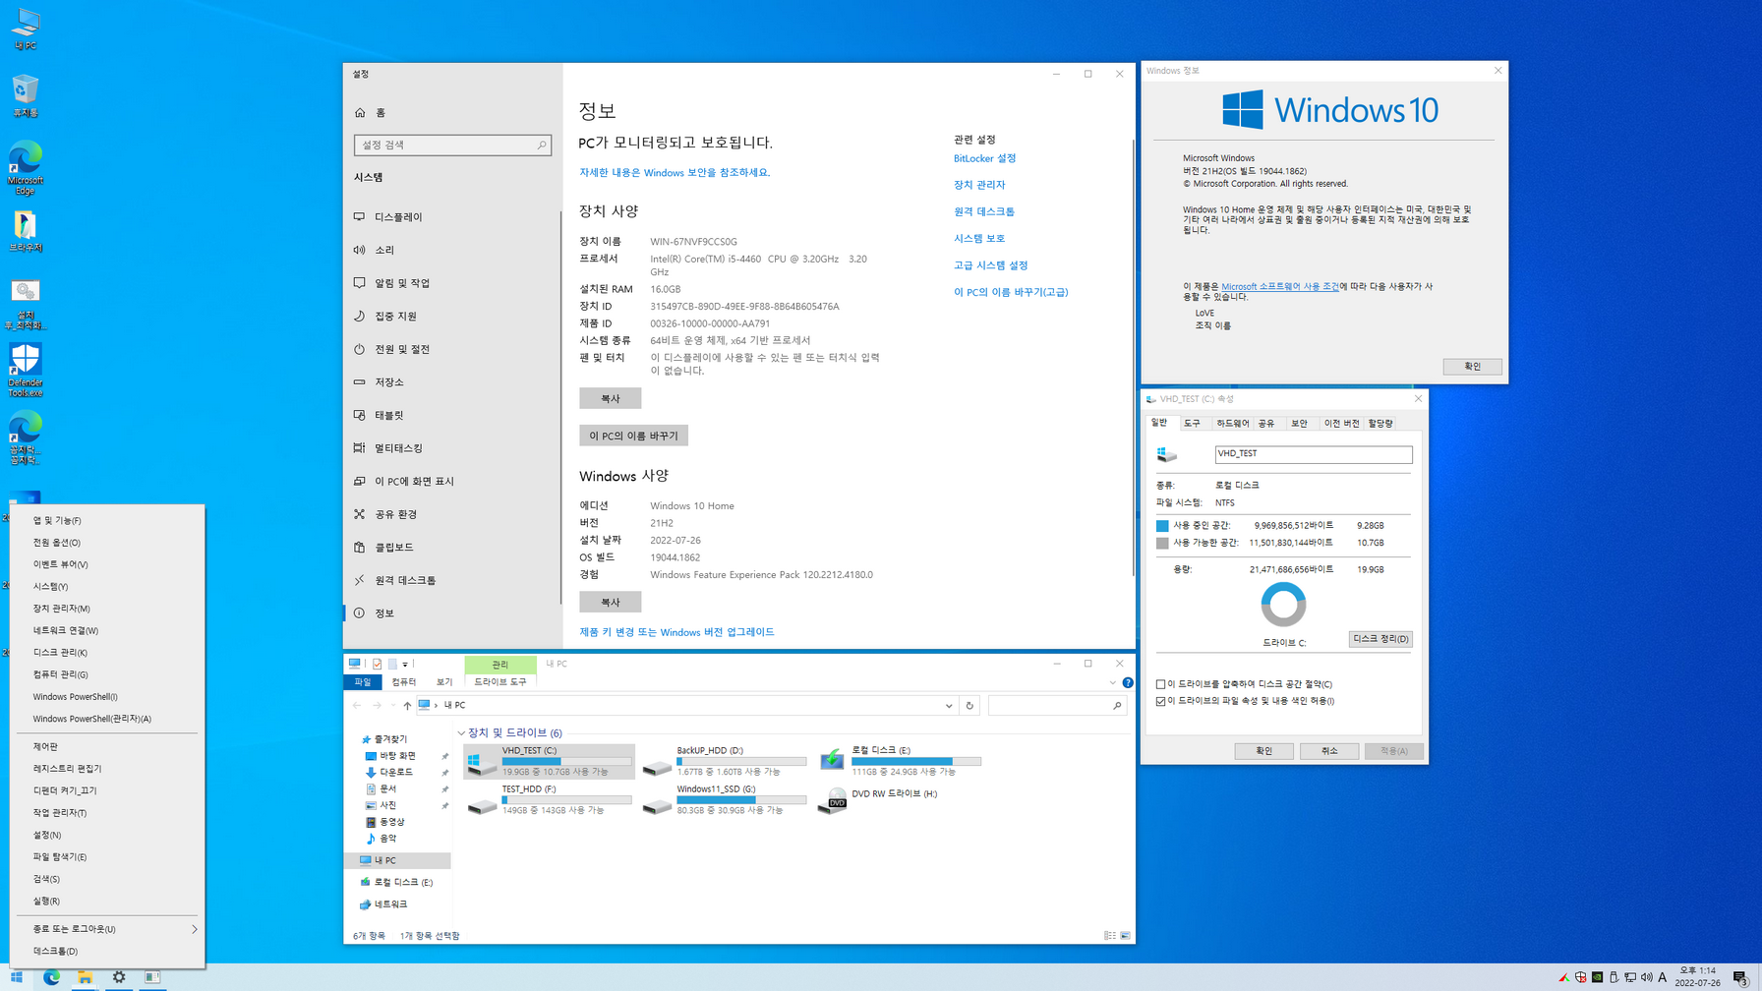Open 저장소 storage settings
The width and height of the screenshot is (1762, 991).
coord(452,381)
